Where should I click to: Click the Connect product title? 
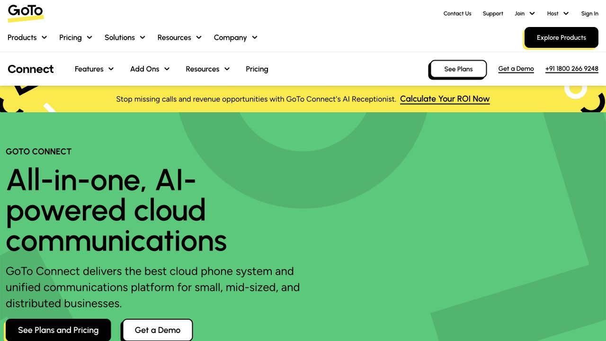coord(31,69)
